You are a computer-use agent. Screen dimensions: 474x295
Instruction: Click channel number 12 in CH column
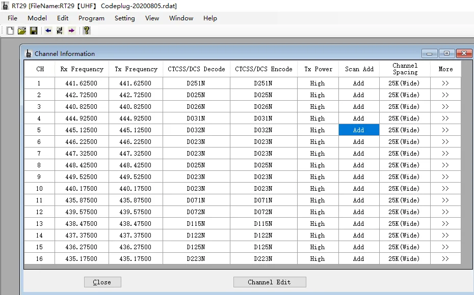pyautogui.click(x=39, y=212)
